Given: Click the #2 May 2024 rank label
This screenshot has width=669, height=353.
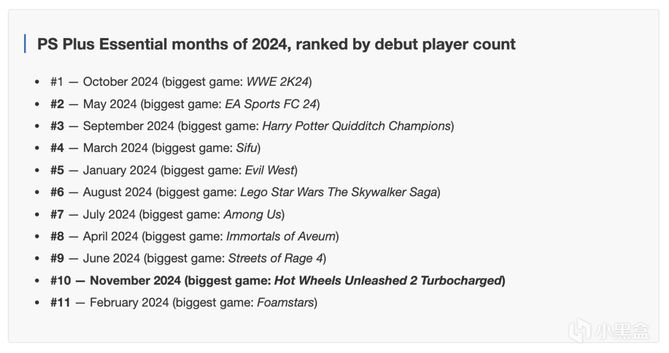Looking at the screenshot, I should (x=57, y=104).
